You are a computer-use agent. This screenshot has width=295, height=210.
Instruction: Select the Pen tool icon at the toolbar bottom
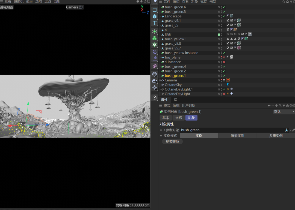tap(155, 98)
